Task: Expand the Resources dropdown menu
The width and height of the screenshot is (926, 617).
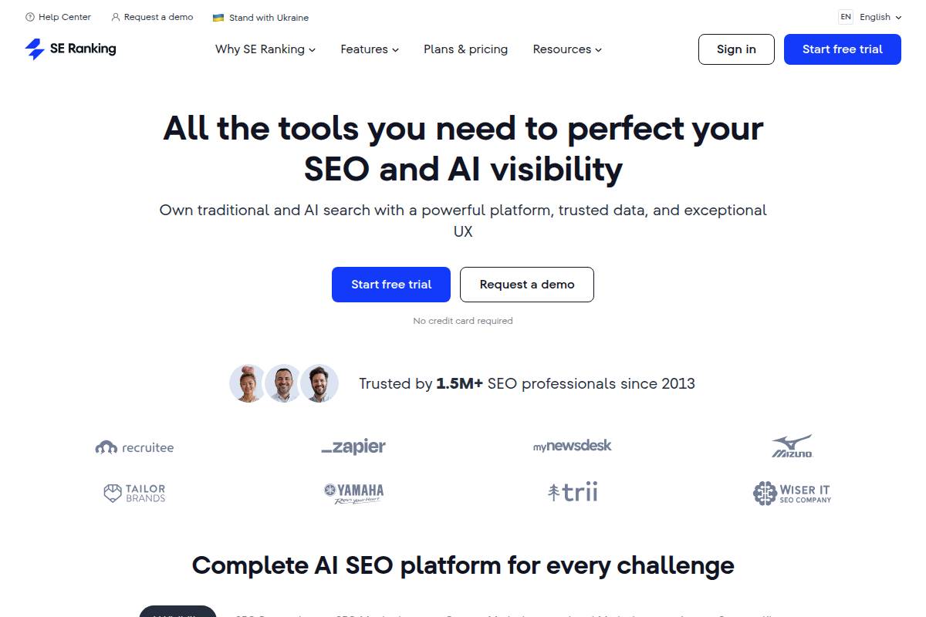Action: tap(567, 49)
